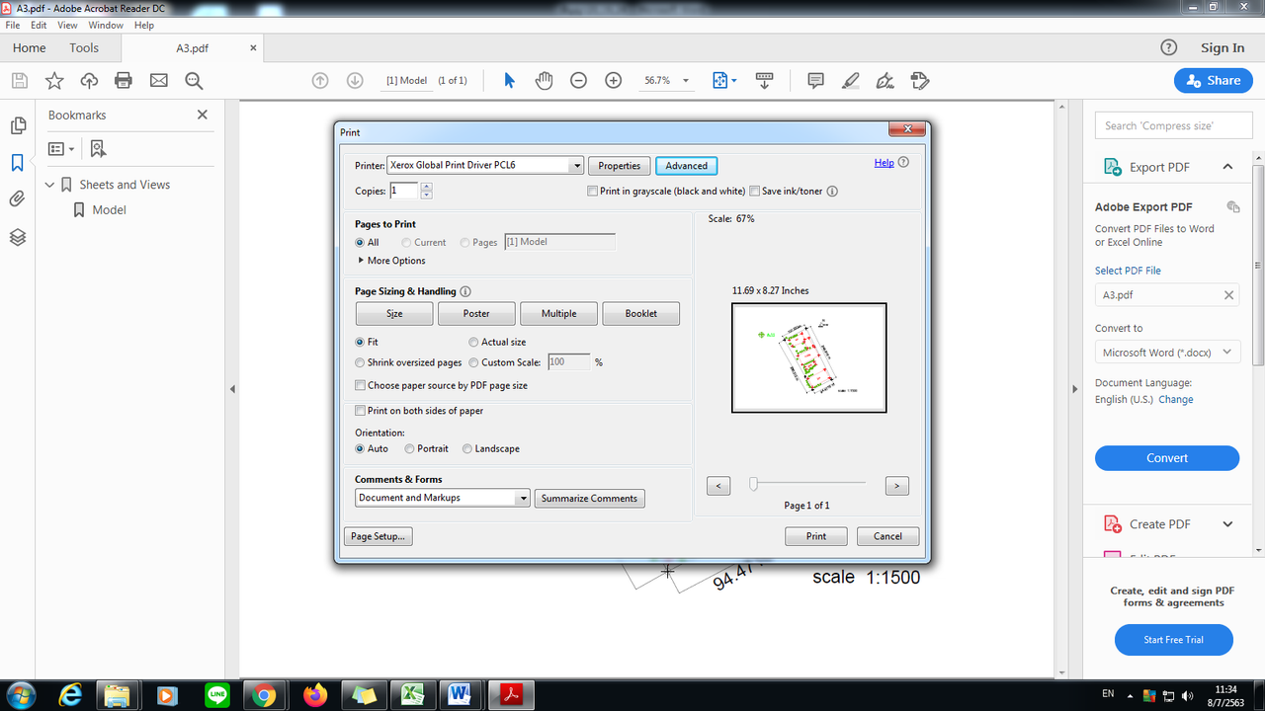This screenshot has width=1265, height=711.
Task: Select the Fit sizing radio button
Action: click(x=360, y=342)
